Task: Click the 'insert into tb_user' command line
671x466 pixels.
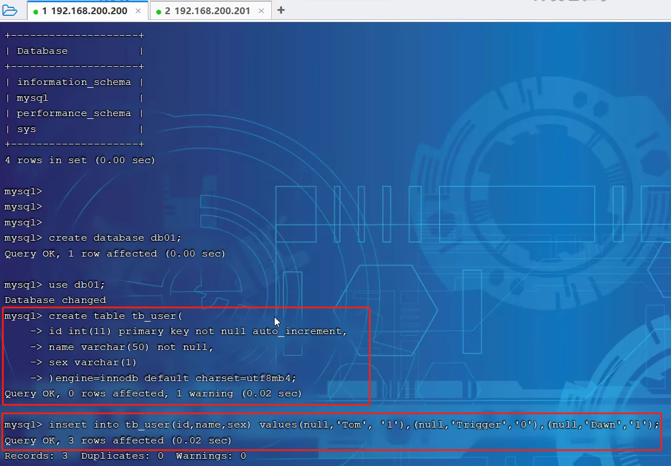Action: coord(332,425)
